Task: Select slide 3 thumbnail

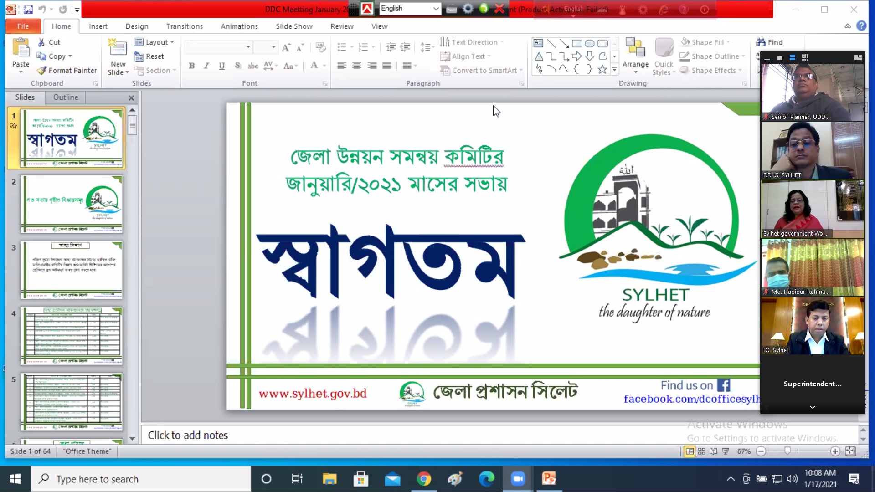Action: click(72, 270)
